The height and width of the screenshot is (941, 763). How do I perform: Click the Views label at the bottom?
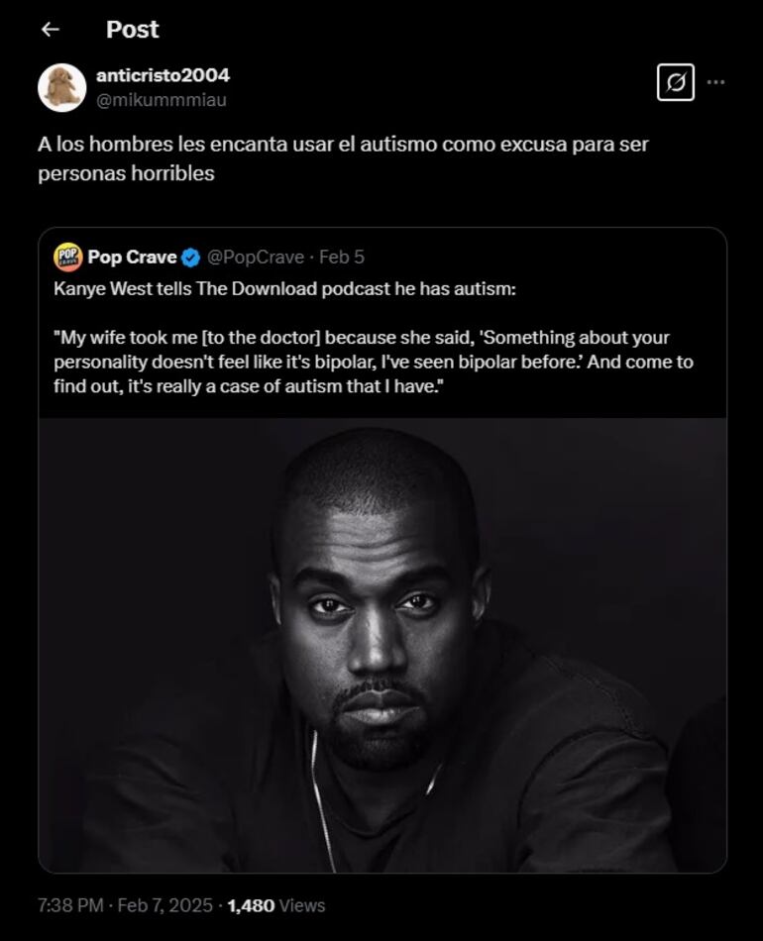[302, 905]
